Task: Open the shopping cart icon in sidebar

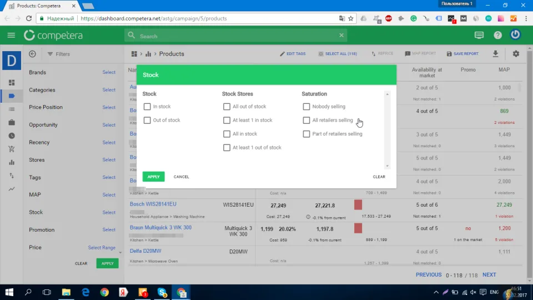Action: click(x=12, y=149)
